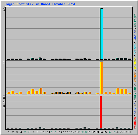Click the tall orange Rechner bar for day 24
The width and height of the screenshot is (138, 135).
point(102,78)
